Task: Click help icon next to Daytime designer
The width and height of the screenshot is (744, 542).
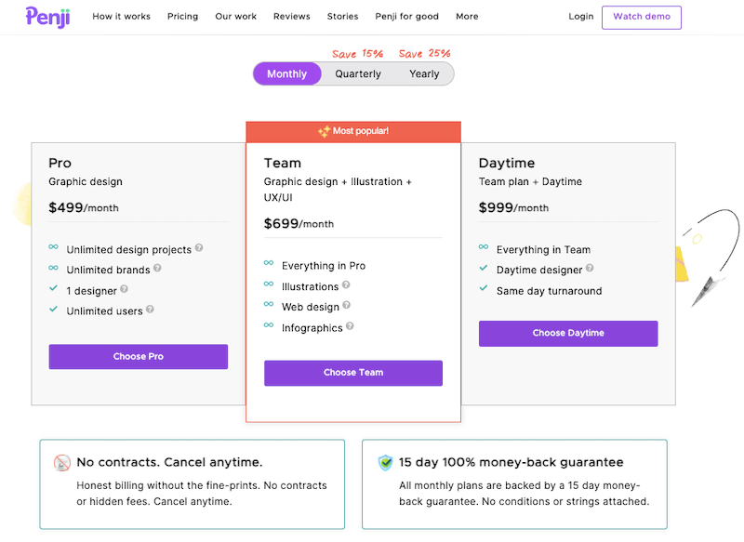Action: pos(590,268)
